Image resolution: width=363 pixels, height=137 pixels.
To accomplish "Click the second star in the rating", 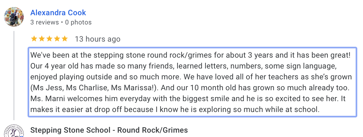I will coord(42,39).
